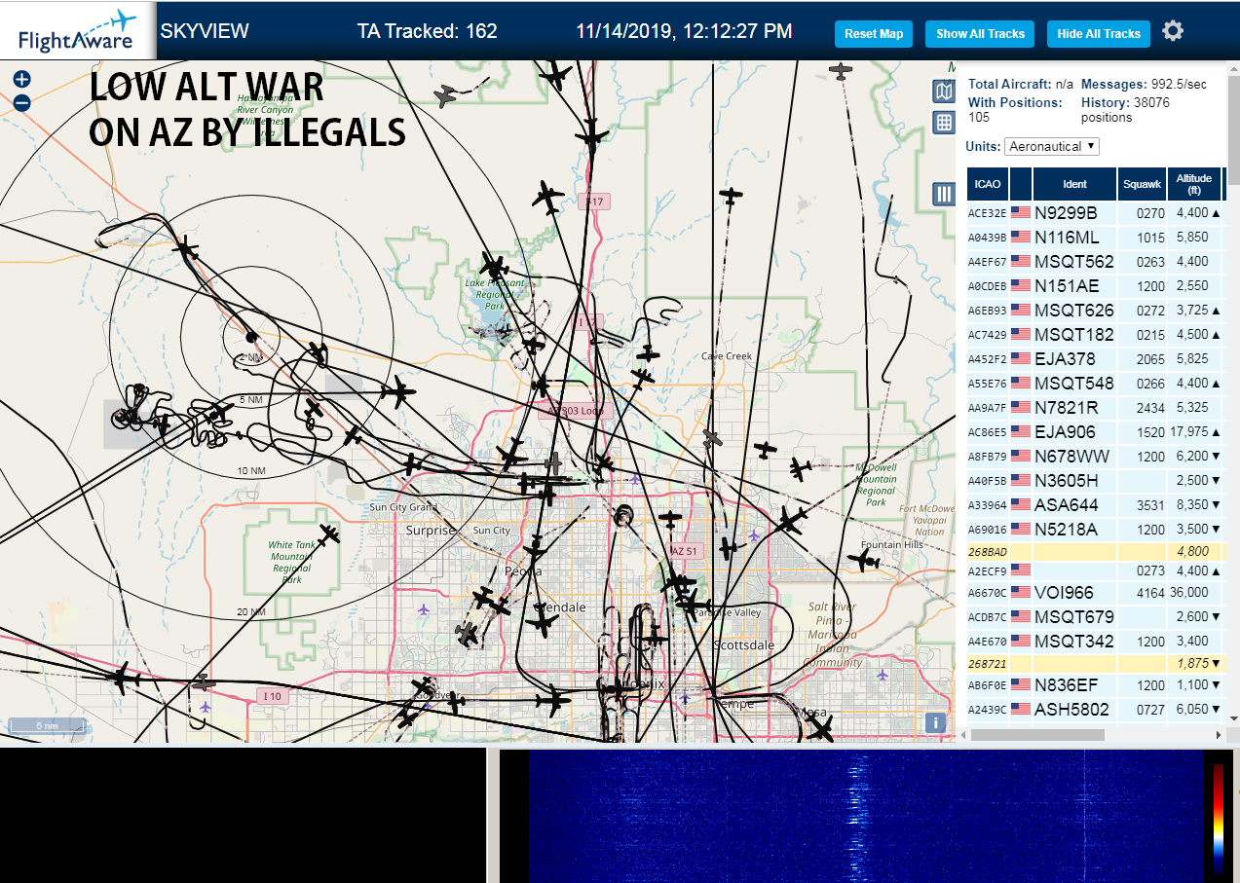The image size is (1240, 883).
Task: Sort table by ICAO column
Action: (x=988, y=184)
